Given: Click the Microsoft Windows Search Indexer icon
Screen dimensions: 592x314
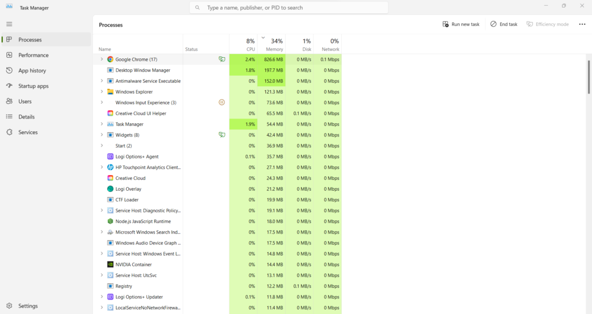Looking at the screenshot, I should tap(110, 232).
